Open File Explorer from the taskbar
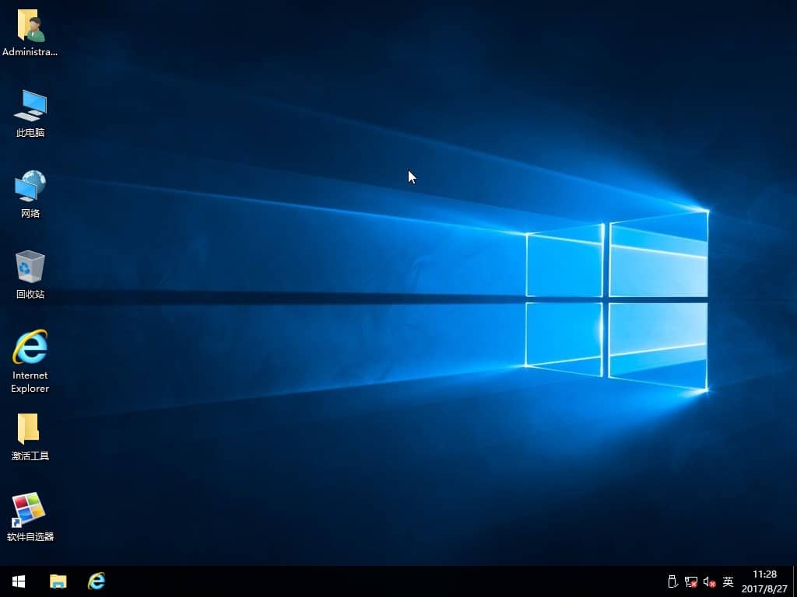Viewport: 797px width, 597px height. point(58,581)
